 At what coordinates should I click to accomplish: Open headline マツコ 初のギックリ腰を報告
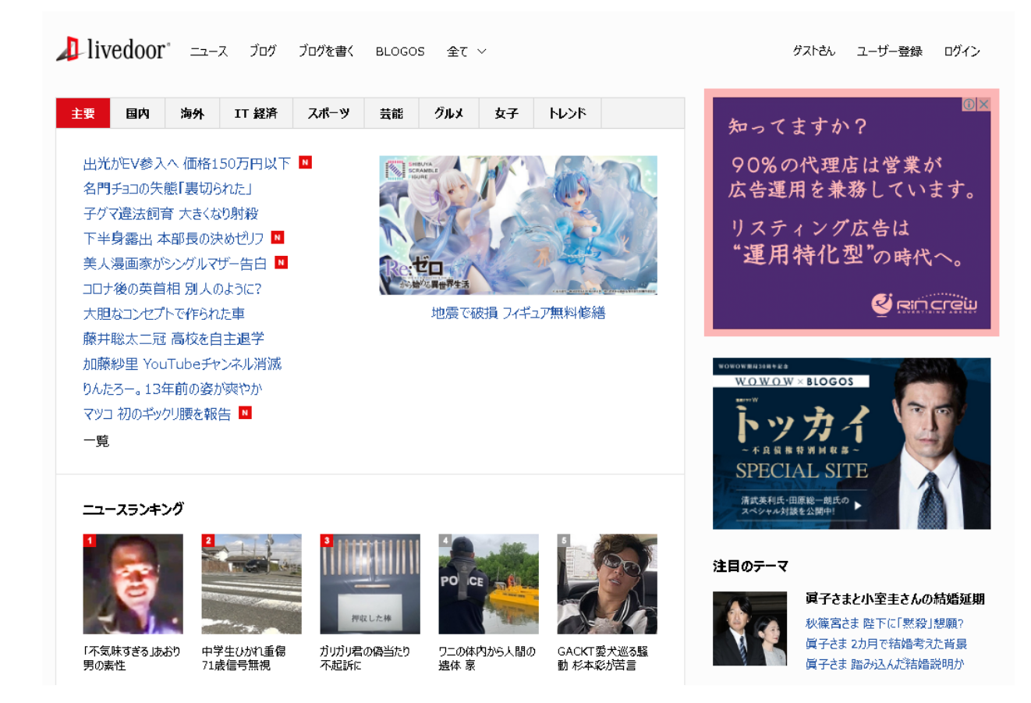tap(157, 414)
